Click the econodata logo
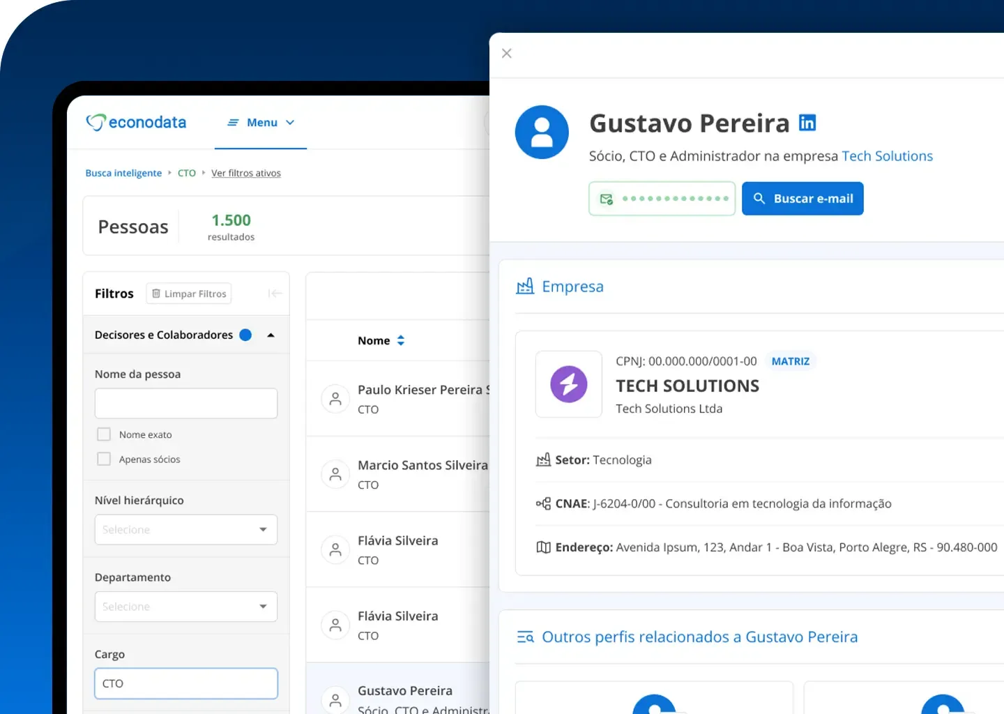Screen dimensions: 1004x714 coord(136,123)
